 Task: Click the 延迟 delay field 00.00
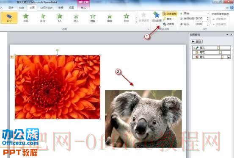[201, 24]
